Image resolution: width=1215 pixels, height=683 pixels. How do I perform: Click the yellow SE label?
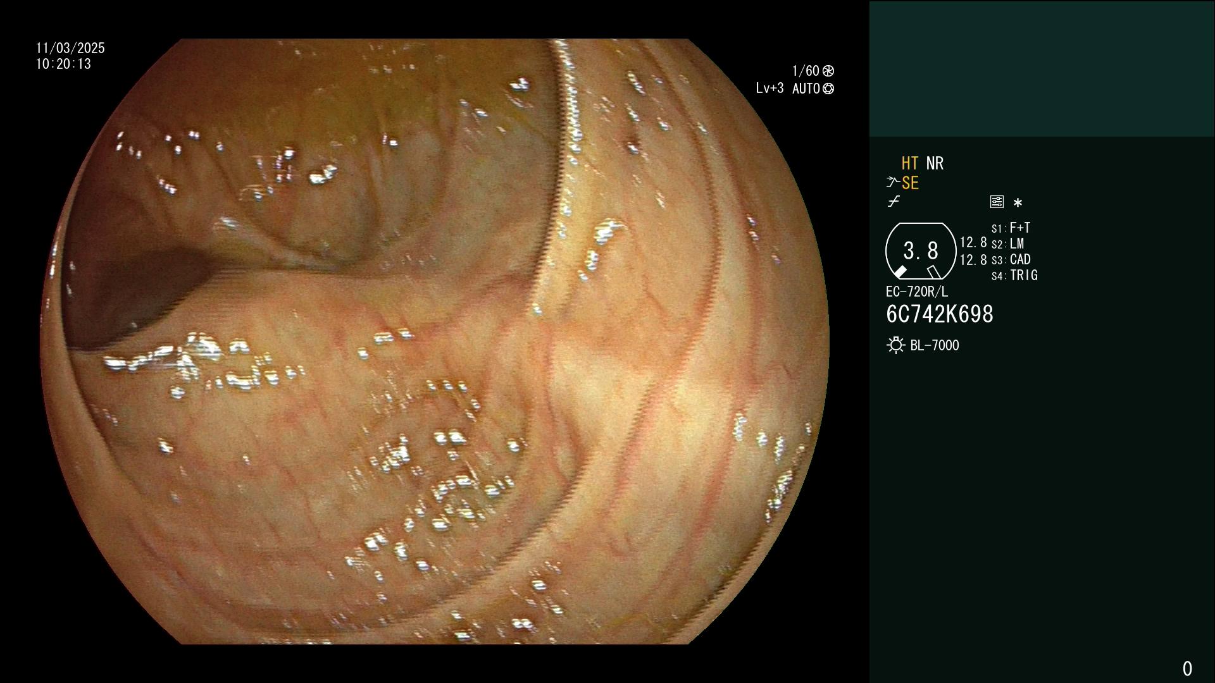tap(910, 183)
